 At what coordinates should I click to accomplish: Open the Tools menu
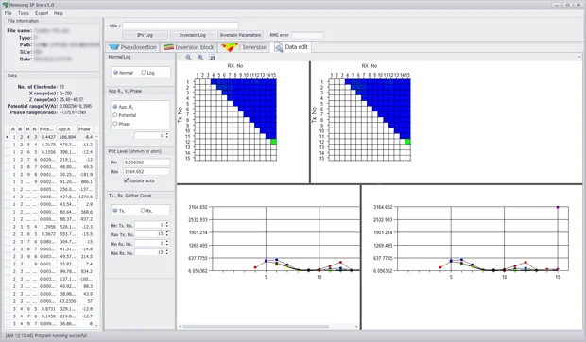[24, 13]
